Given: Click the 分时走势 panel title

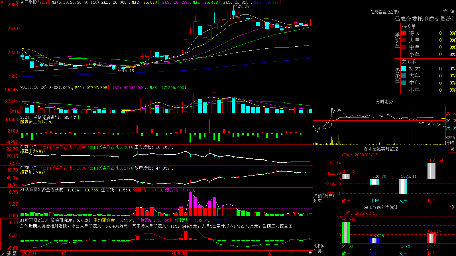Looking at the screenshot, I should coord(384,102).
